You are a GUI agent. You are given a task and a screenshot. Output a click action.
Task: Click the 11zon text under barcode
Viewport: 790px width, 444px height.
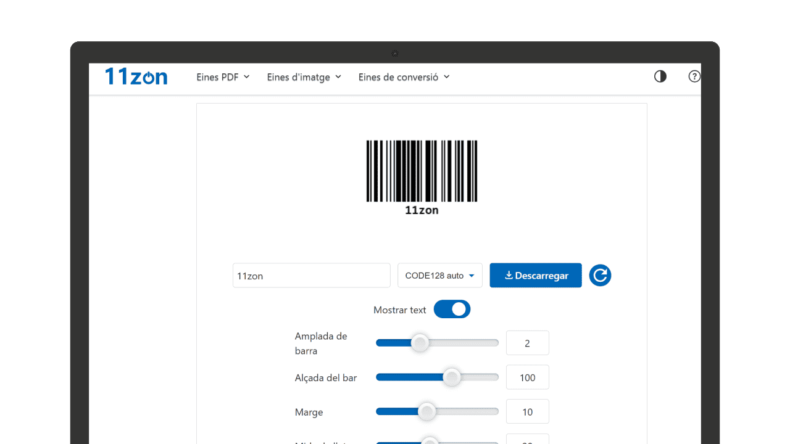point(422,210)
